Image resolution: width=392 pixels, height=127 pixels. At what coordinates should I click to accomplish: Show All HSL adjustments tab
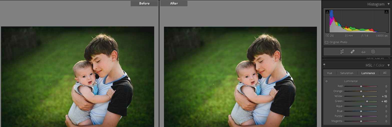pos(385,73)
